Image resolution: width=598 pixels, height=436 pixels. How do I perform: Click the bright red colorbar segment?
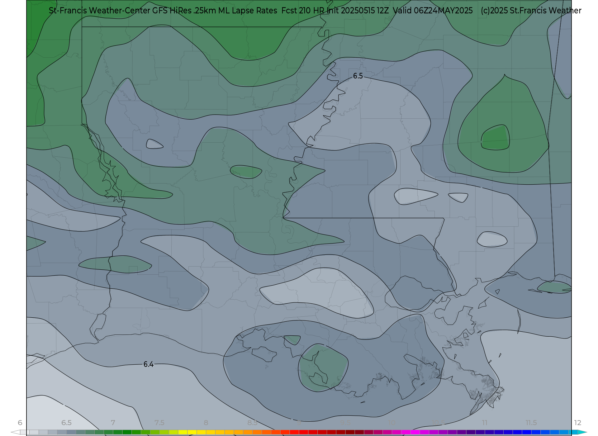(x=304, y=432)
